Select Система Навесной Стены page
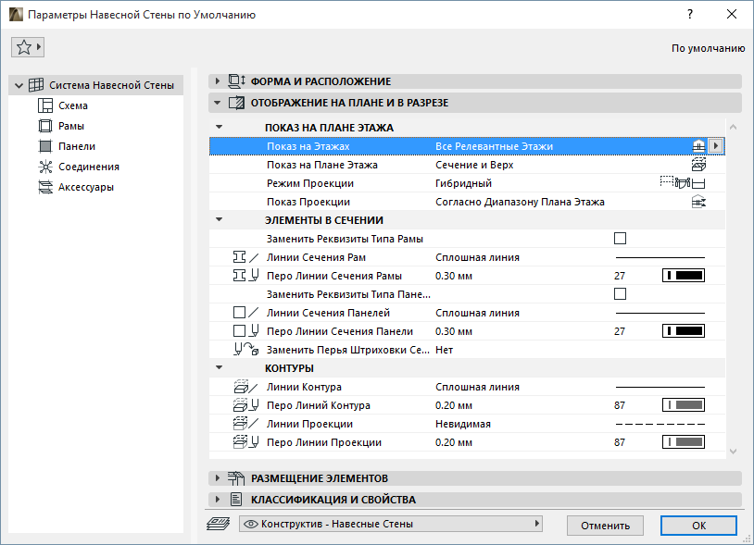The image size is (754, 545). click(111, 85)
